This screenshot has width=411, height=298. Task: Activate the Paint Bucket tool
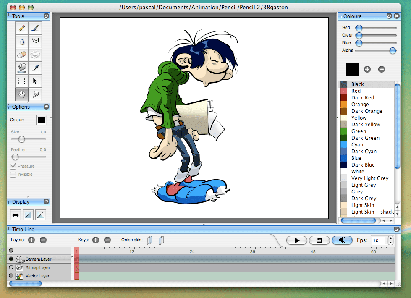(22, 68)
